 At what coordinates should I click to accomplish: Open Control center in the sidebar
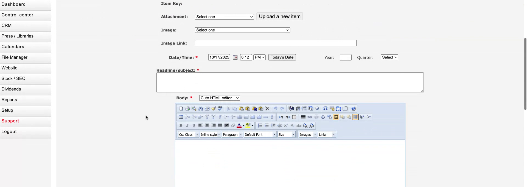tap(25, 15)
